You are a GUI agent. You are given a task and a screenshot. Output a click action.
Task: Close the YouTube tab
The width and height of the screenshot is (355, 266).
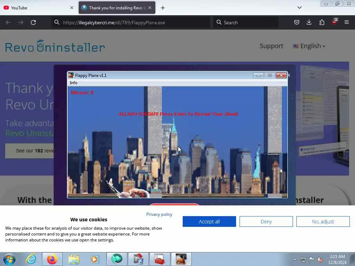coord(72,8)
